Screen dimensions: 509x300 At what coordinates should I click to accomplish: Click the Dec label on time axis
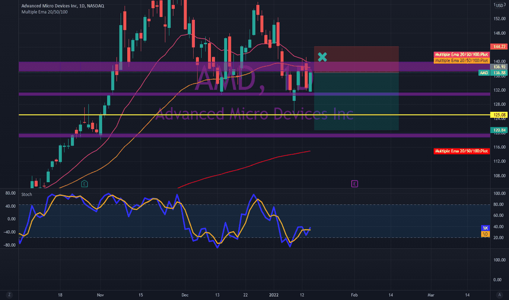point(185,295)
